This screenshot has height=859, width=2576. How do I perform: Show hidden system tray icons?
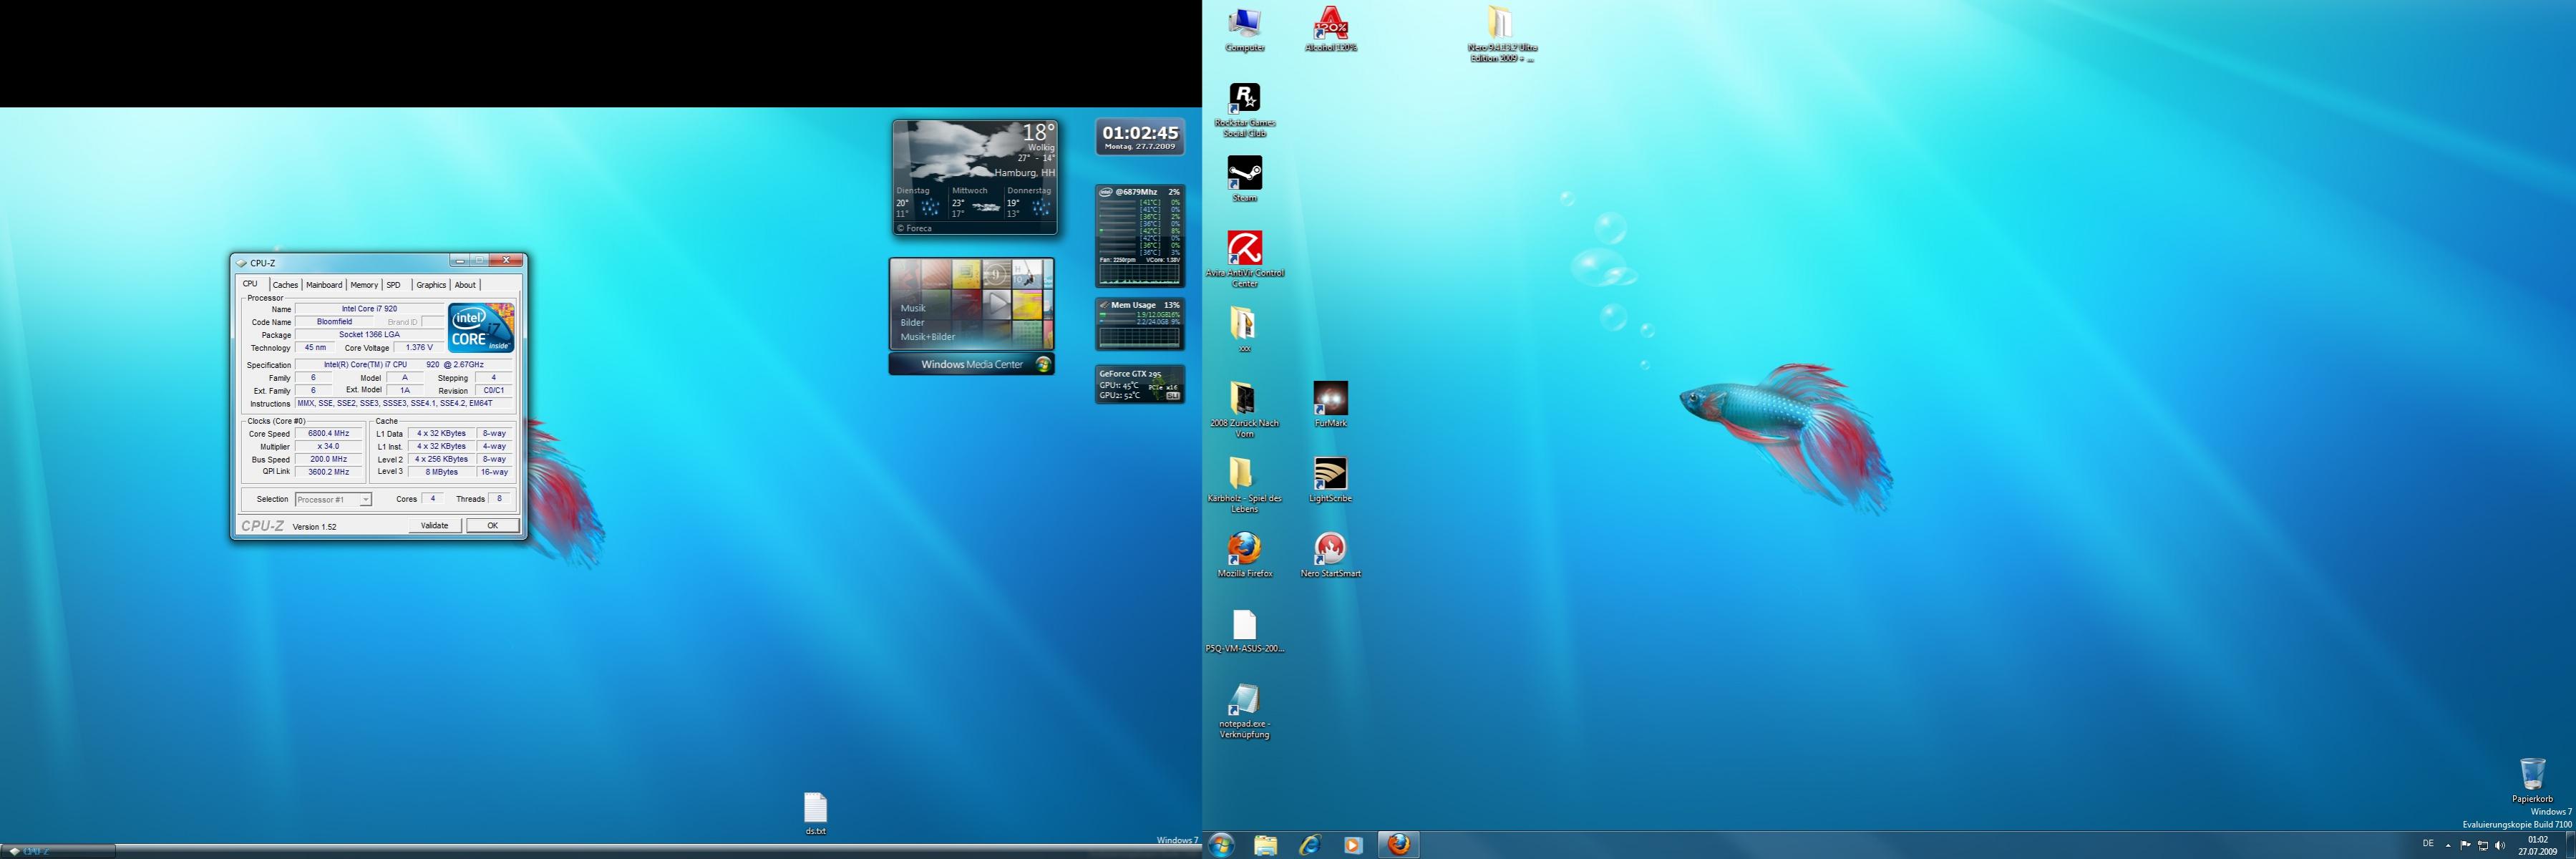point(2448,845)
